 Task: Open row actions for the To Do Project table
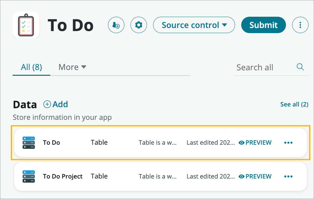pos(288,176)
